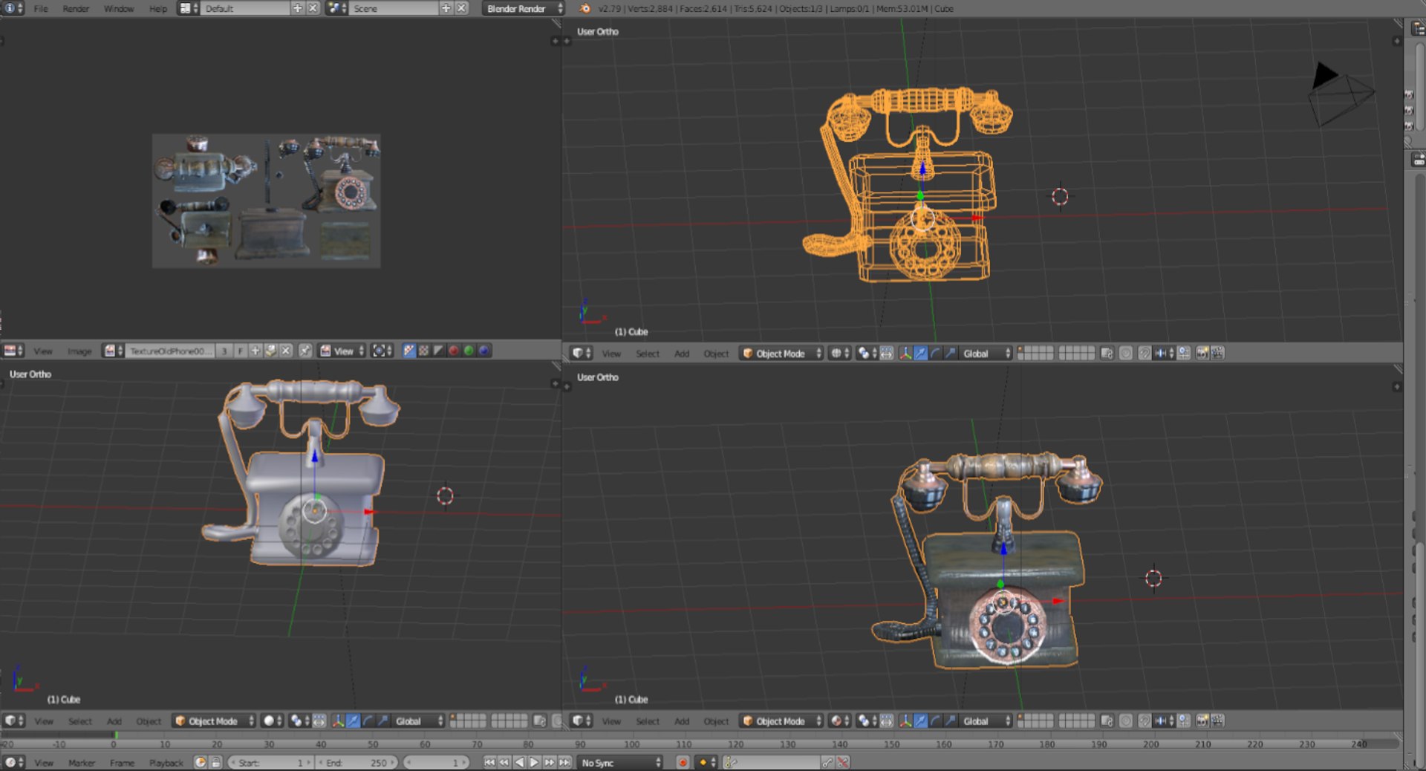Click the translate manipulator icon in the top-right viewport header

coord(920,354)
